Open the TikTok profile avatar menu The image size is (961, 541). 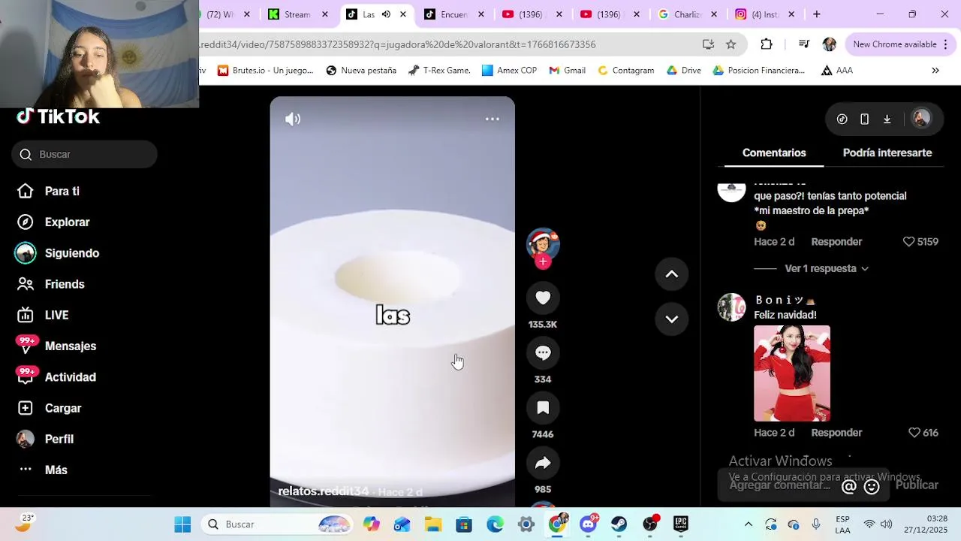pyautogui.click(x=921, y=118)
